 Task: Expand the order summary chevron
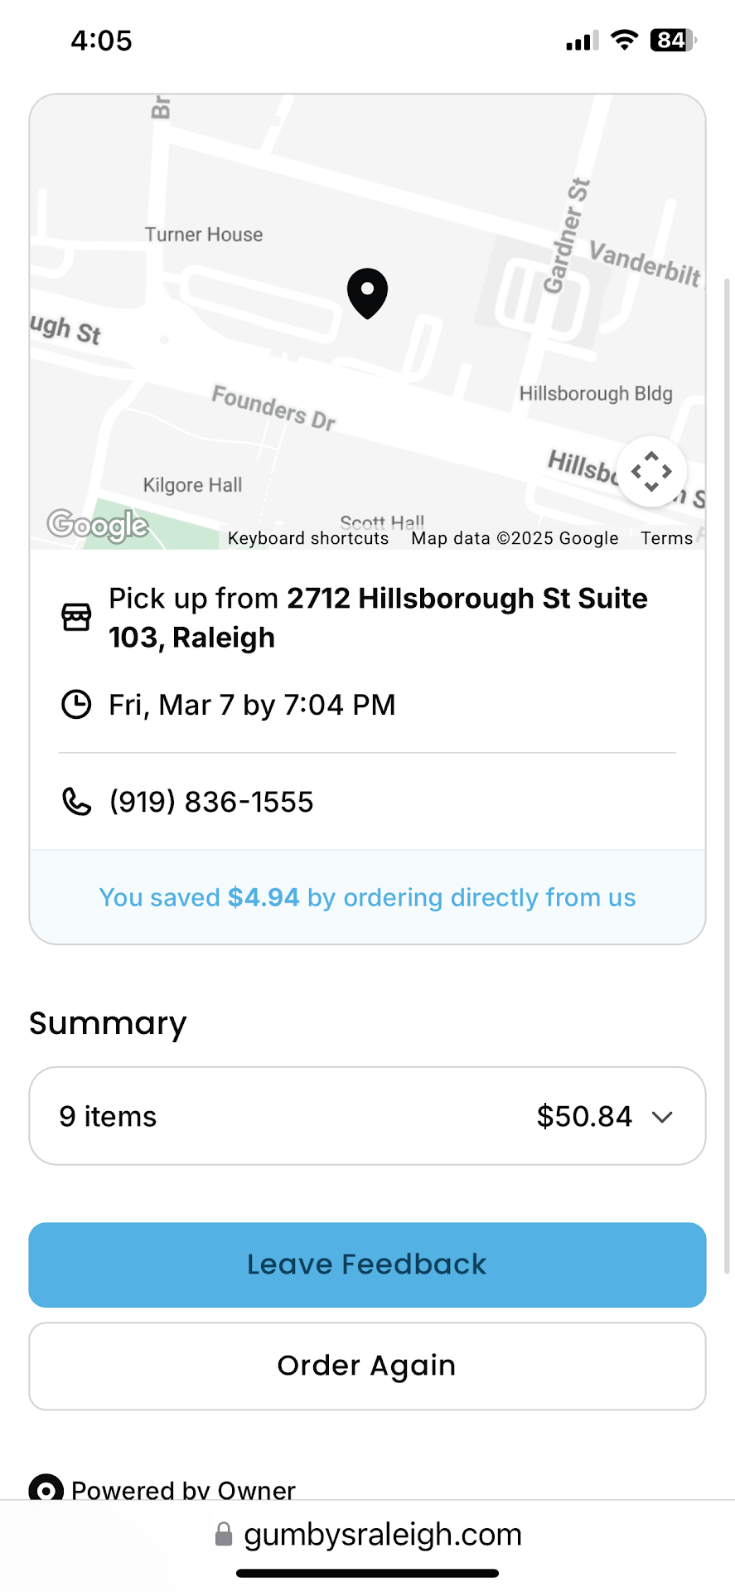(x=662, y=1117)
